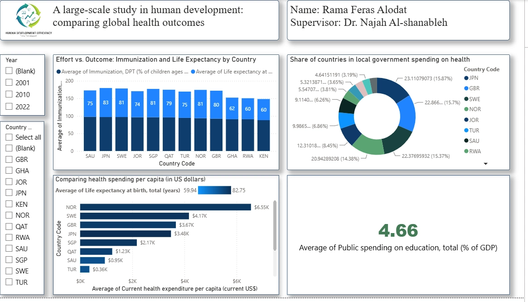Select the SAU bar showing $0.95K
This screenshot has width=528, height=302.
92,260
